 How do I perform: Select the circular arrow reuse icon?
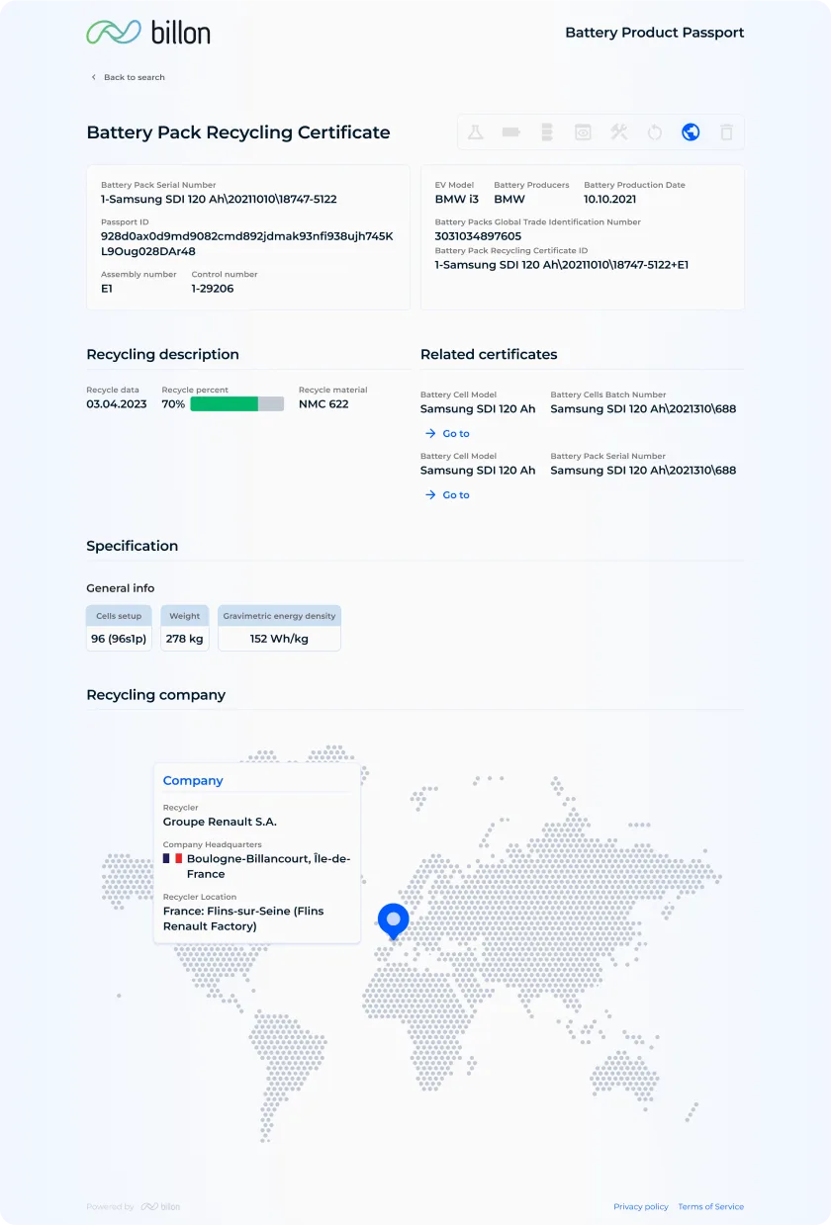pos(655,132)
